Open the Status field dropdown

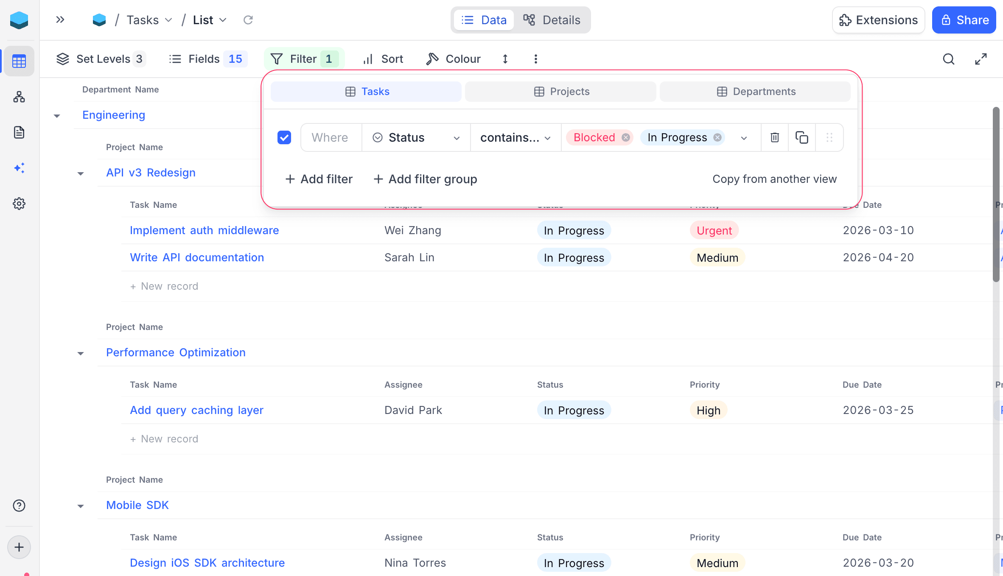pyautogui.click(x=416, y=137)
